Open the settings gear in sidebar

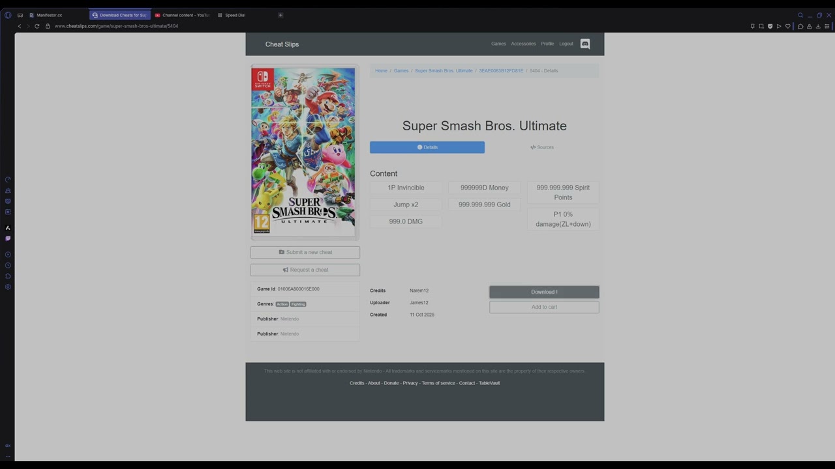(x=8, y=287)
